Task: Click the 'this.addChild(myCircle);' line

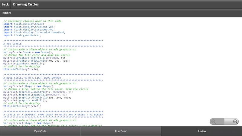Action: pyautogui.click(x=21, y=69)
